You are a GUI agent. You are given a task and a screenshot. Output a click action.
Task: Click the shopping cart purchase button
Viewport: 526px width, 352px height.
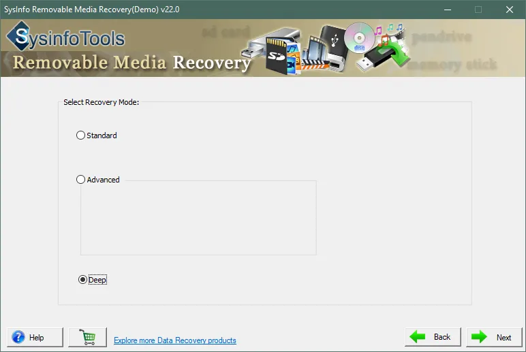click(x=88, y=337)
